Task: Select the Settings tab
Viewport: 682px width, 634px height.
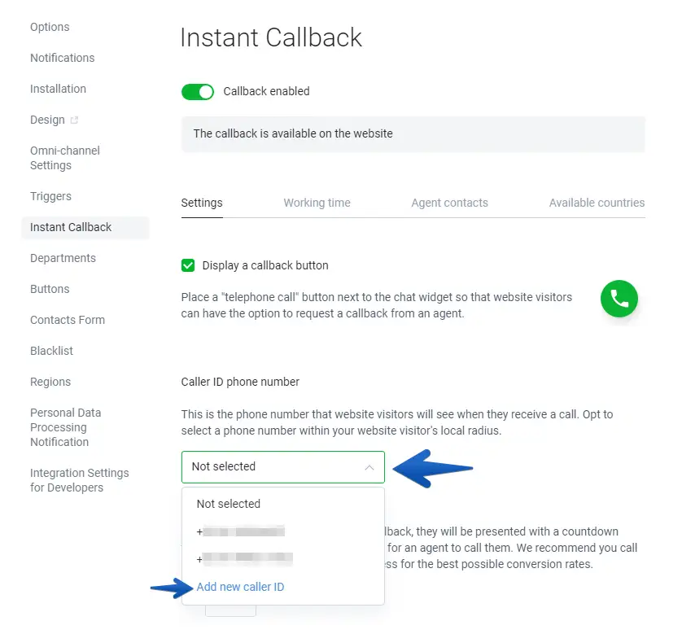Action: pos(202,203)
